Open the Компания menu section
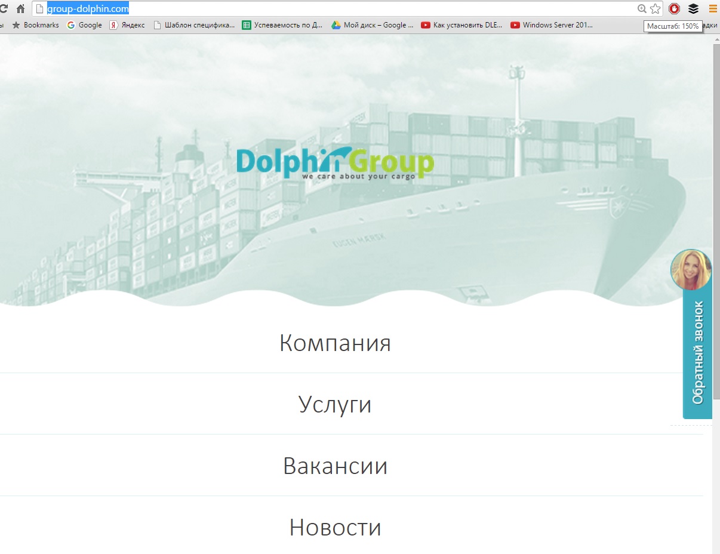The height and width of the screenshot is (554, 720). point(335,343)
